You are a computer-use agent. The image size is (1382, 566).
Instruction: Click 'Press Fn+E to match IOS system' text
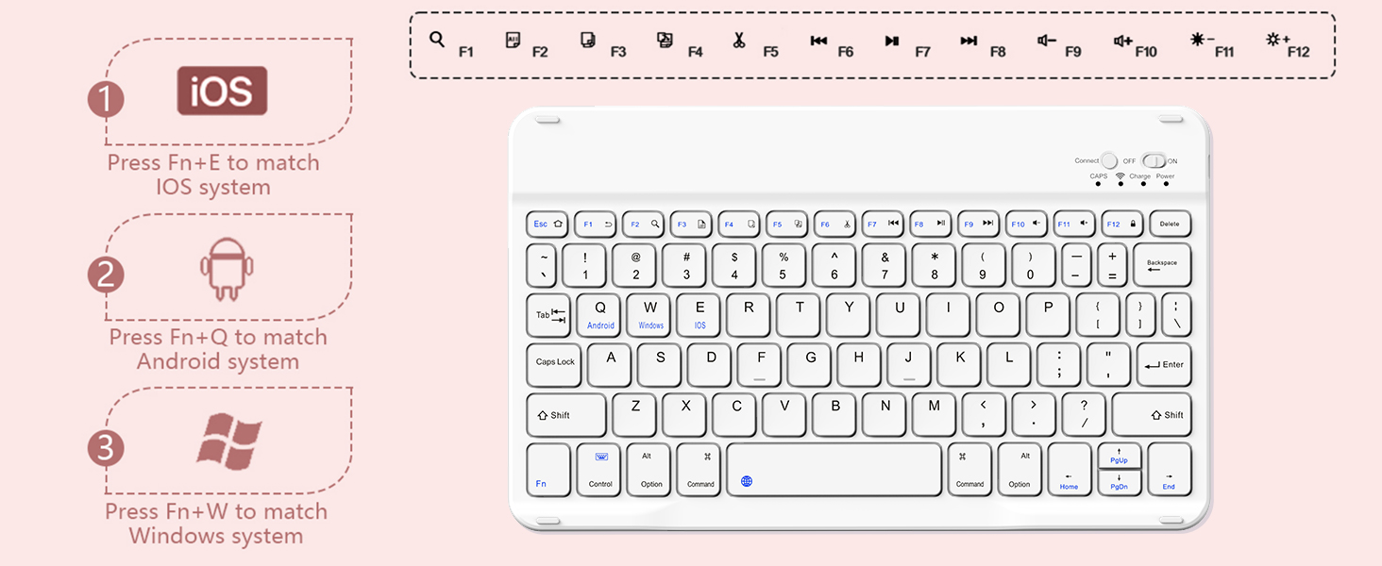(213, 175)
